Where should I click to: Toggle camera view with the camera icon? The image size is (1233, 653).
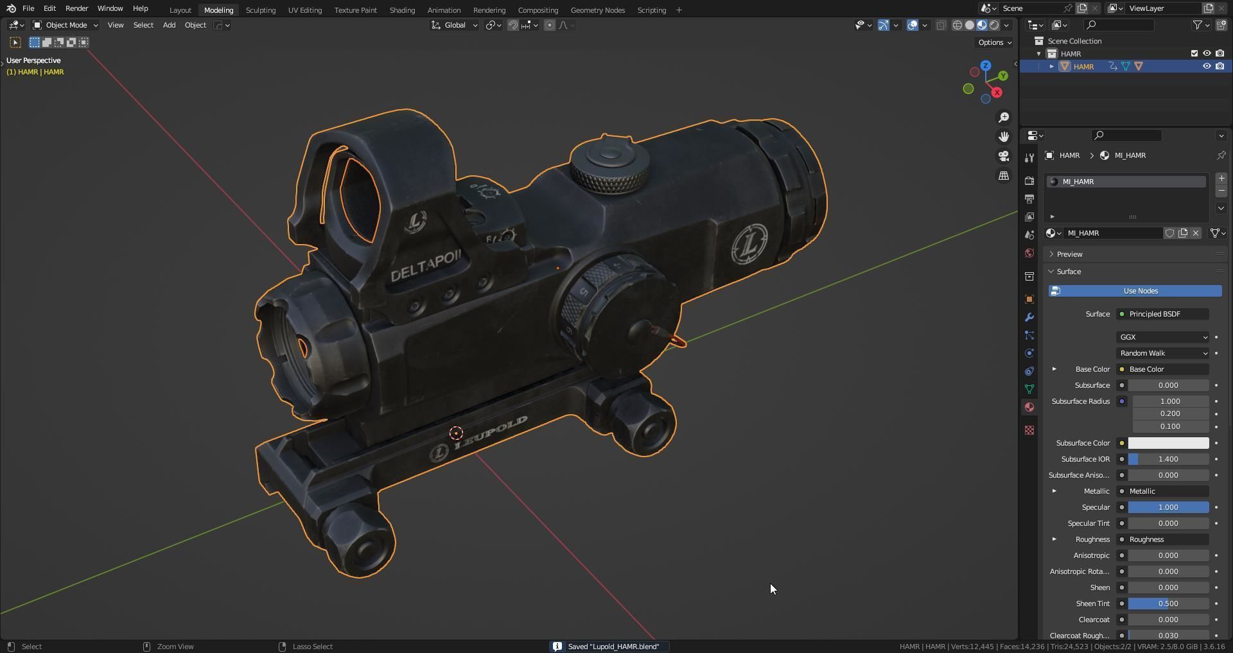(1004, 156)
